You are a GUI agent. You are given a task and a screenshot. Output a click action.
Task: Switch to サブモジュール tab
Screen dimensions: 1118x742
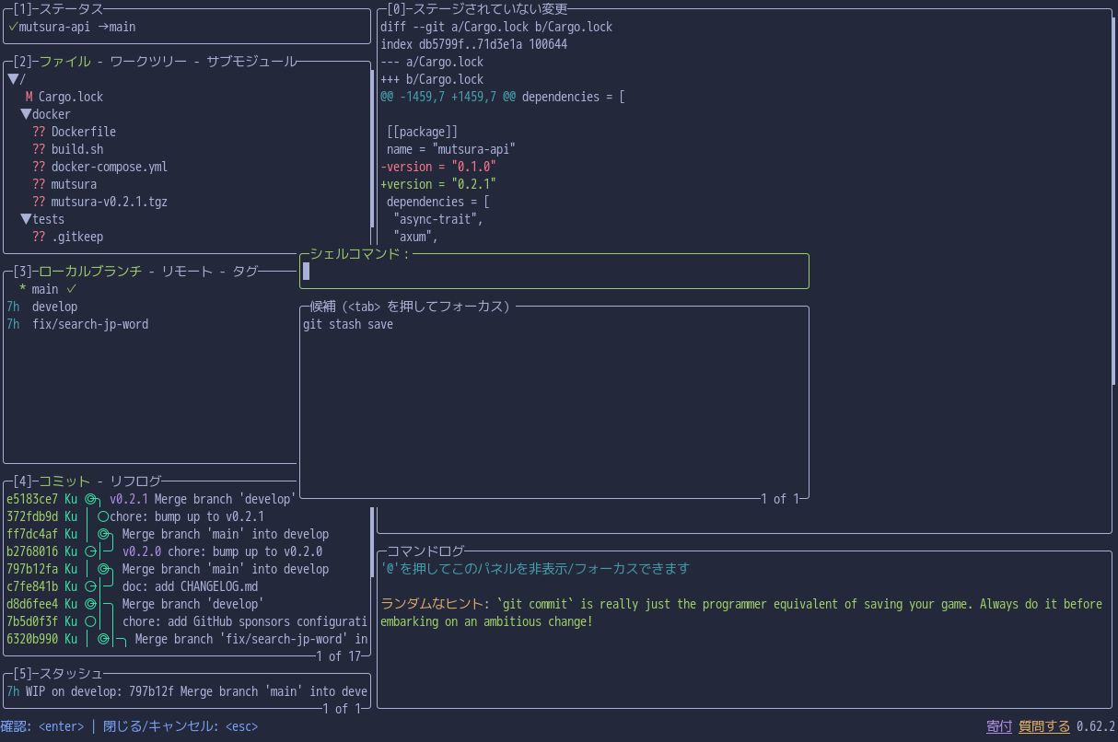pyautogui.click(x=251, y=62)
